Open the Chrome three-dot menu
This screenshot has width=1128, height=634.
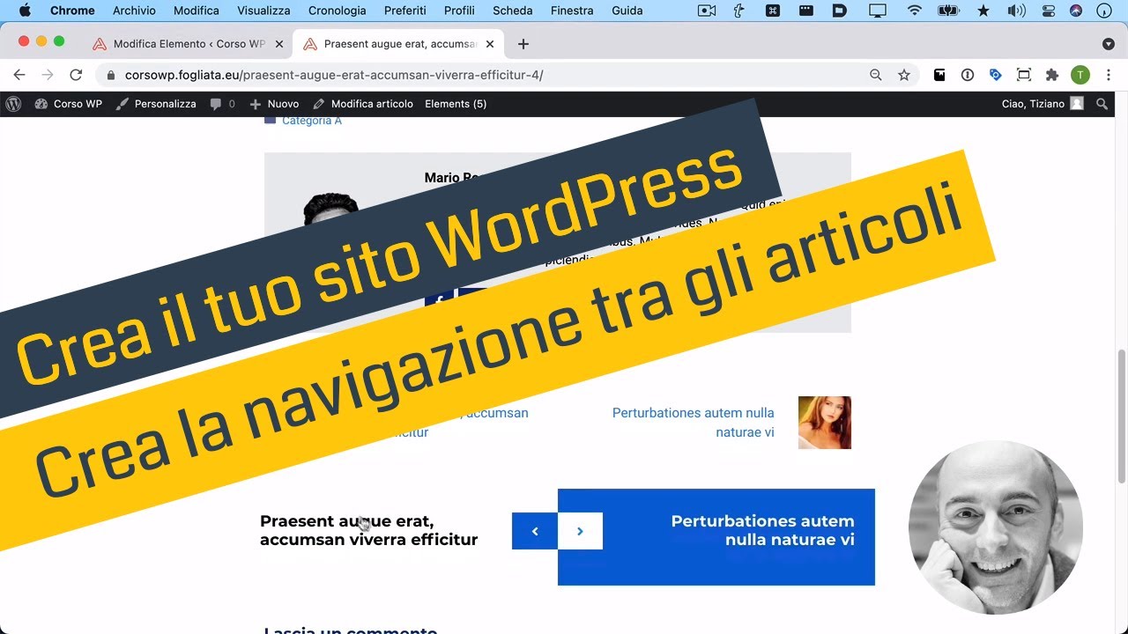pyautogui.click(x=1109, y=75)
